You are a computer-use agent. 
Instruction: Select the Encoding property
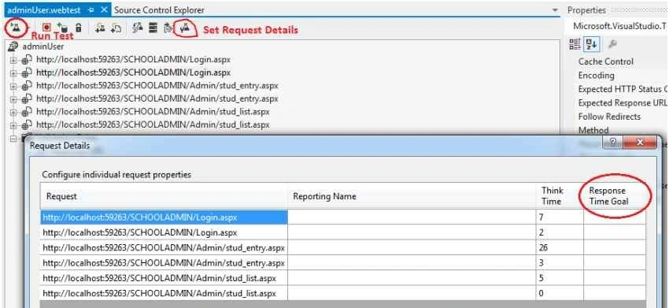596,75
